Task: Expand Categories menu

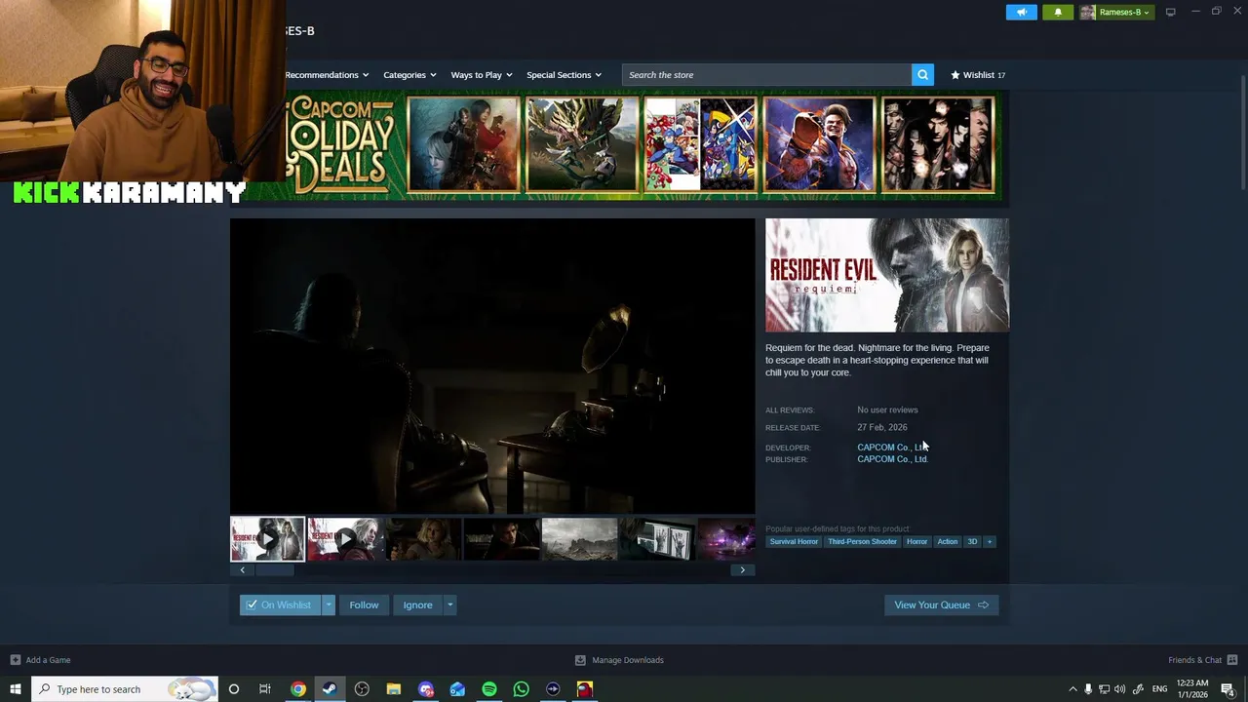Action: tap(409, 75)
